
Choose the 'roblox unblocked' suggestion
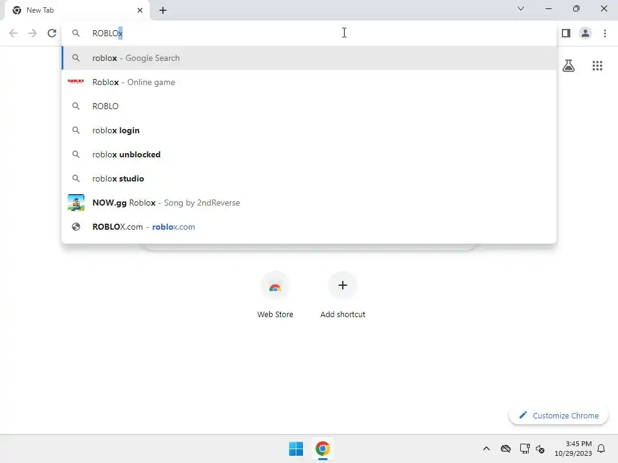308,154
